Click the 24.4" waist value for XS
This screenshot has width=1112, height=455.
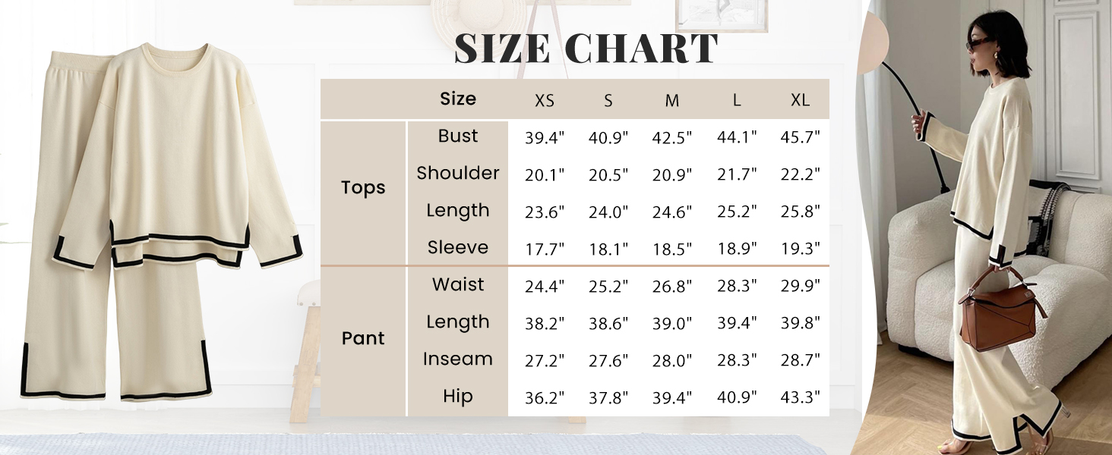pos(545,287)
